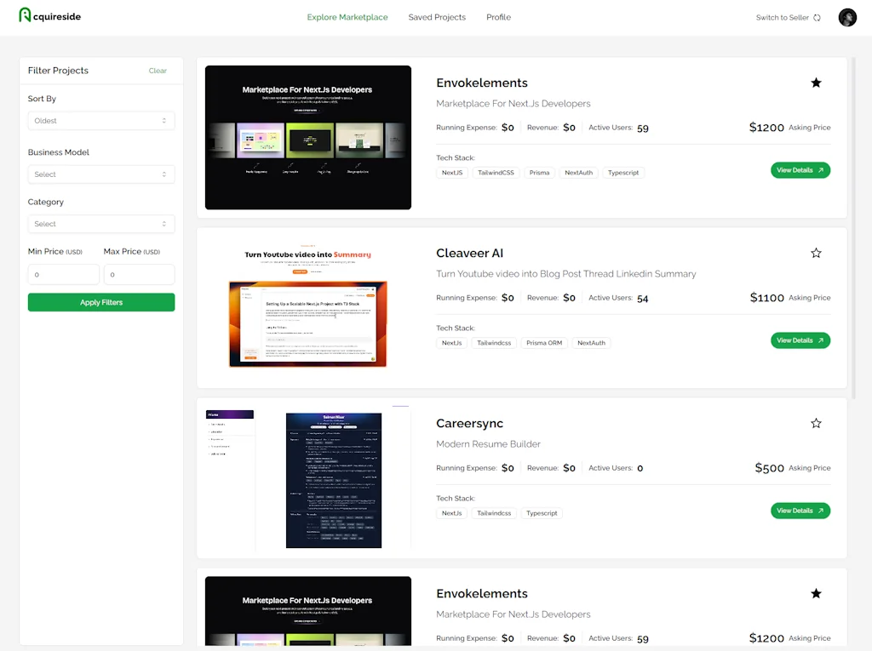
Task: Switch to the Saved Projects tab
Action: (437, 17)
